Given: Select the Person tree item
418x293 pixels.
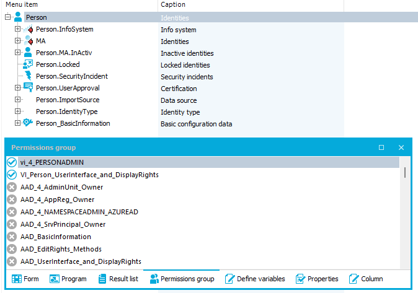Looking at the screenshot, I should (36, 17).
